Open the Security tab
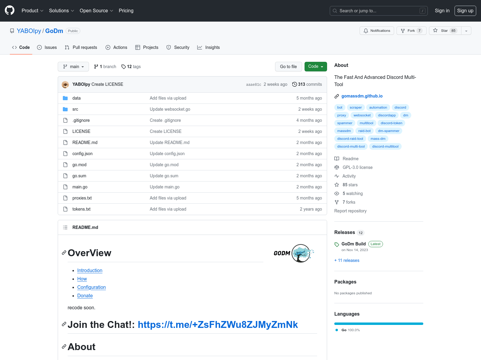The image size is (481, 360). [178, 47]
